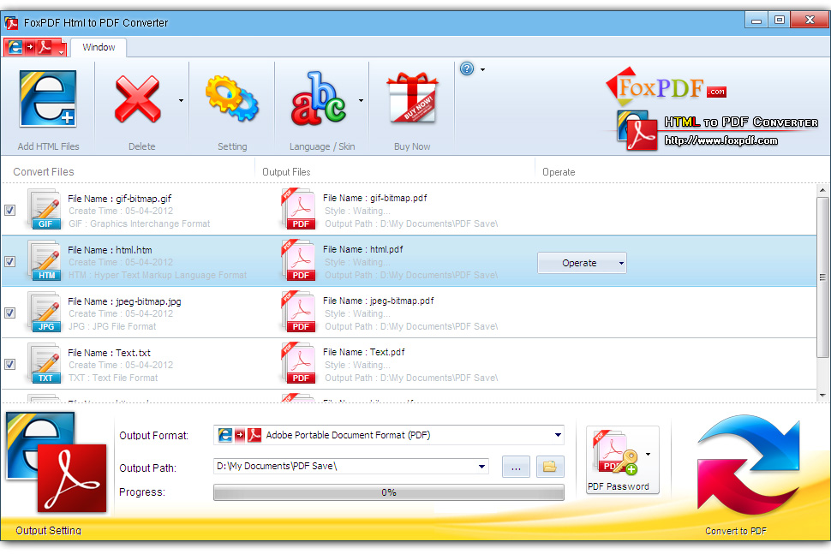Select the JPG file icon for jpeg-bitmap.jpg
Viewport: 831px width, 554px height.
(45, 313)
